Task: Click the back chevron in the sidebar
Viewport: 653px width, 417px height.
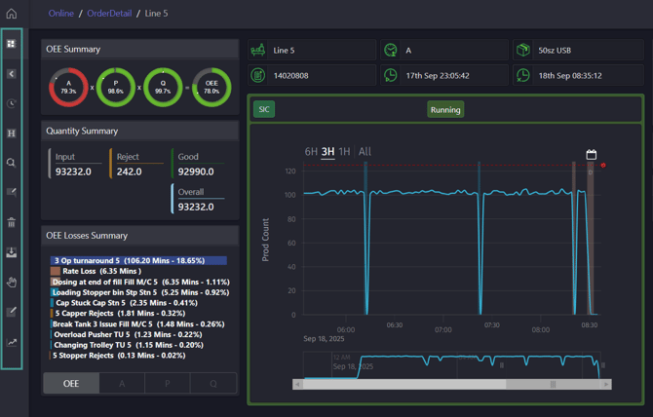Action: point(12,74)
